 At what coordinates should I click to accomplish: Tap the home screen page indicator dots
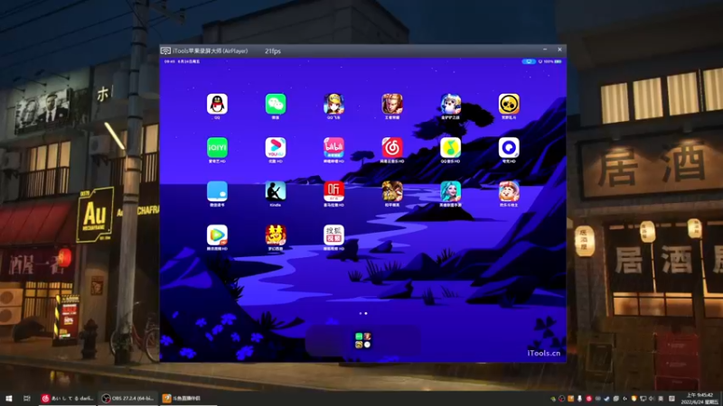coord(363,313)
